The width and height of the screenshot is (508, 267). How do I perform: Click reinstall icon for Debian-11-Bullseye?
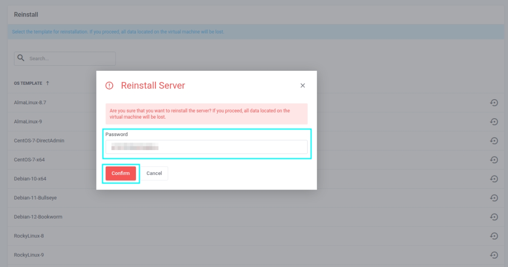point(494,198)
